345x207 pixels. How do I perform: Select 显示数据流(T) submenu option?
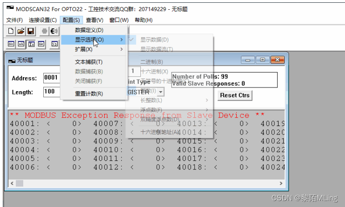(x=169, y=49)
